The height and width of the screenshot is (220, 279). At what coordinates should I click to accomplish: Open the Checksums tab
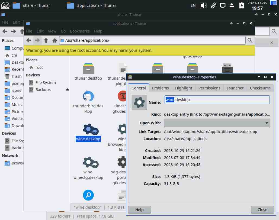click(260, 88)
